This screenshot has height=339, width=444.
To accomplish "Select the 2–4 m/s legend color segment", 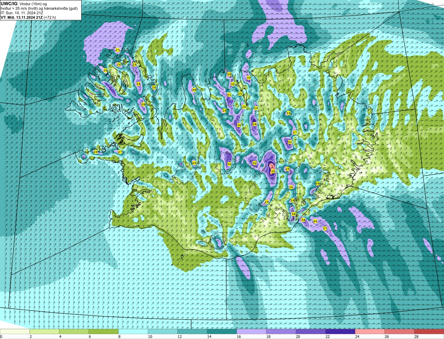I will pos(44,332).
